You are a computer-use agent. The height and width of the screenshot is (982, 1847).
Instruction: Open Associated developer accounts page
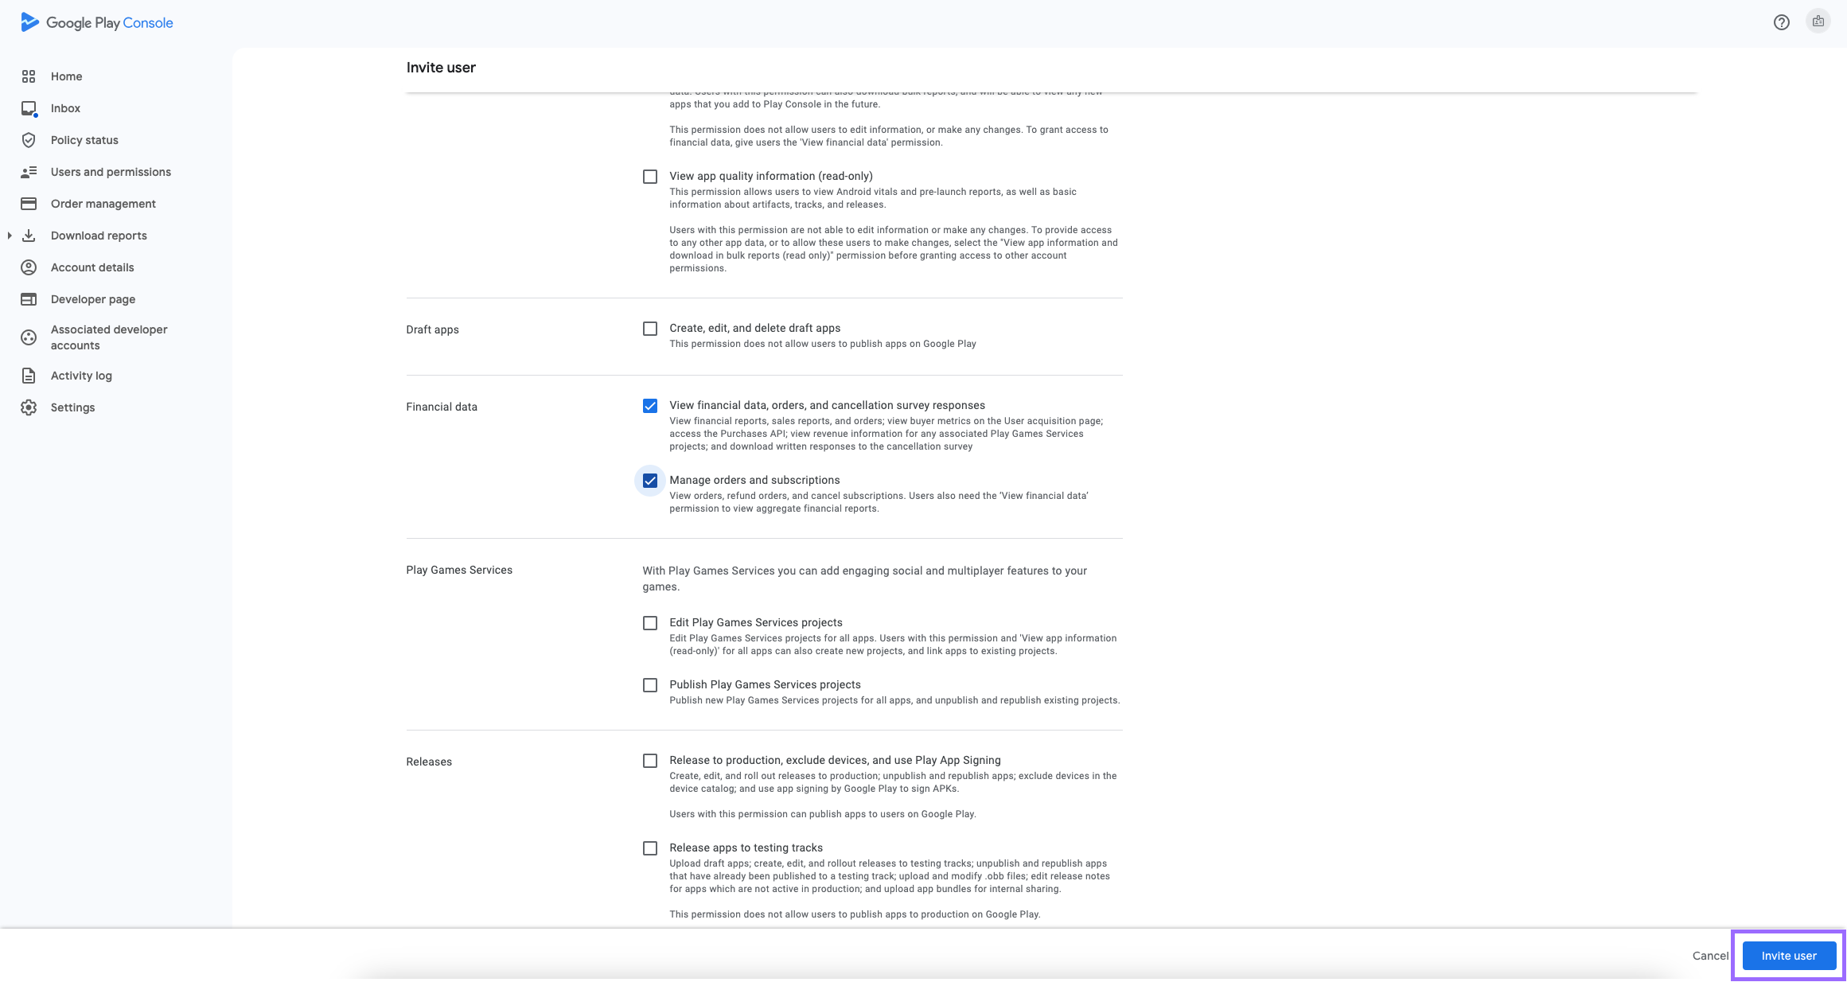[x=109, y=337]
